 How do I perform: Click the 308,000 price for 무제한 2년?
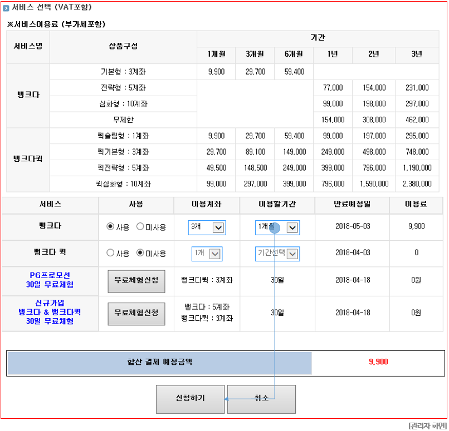(x=374, y=120)
